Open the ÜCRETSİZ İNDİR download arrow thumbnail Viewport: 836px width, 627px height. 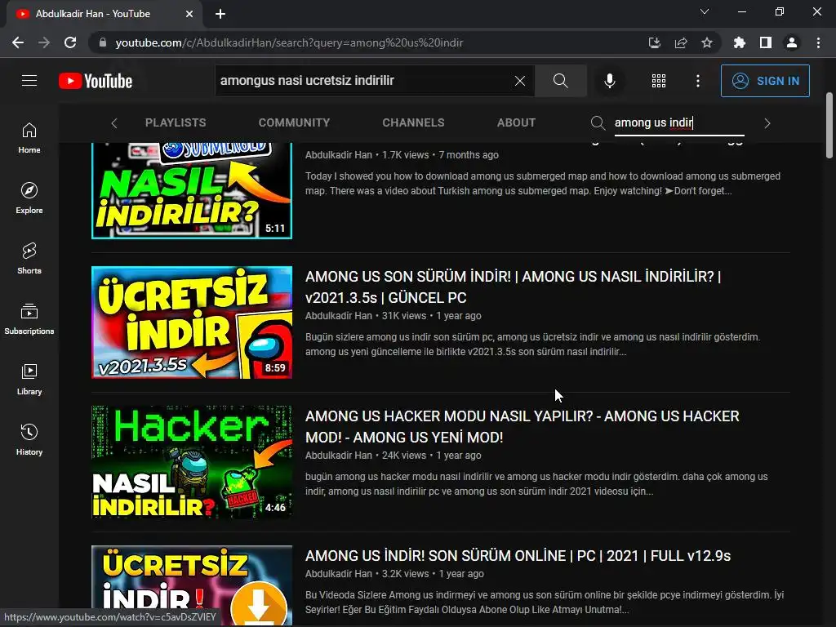coord(192,585)
